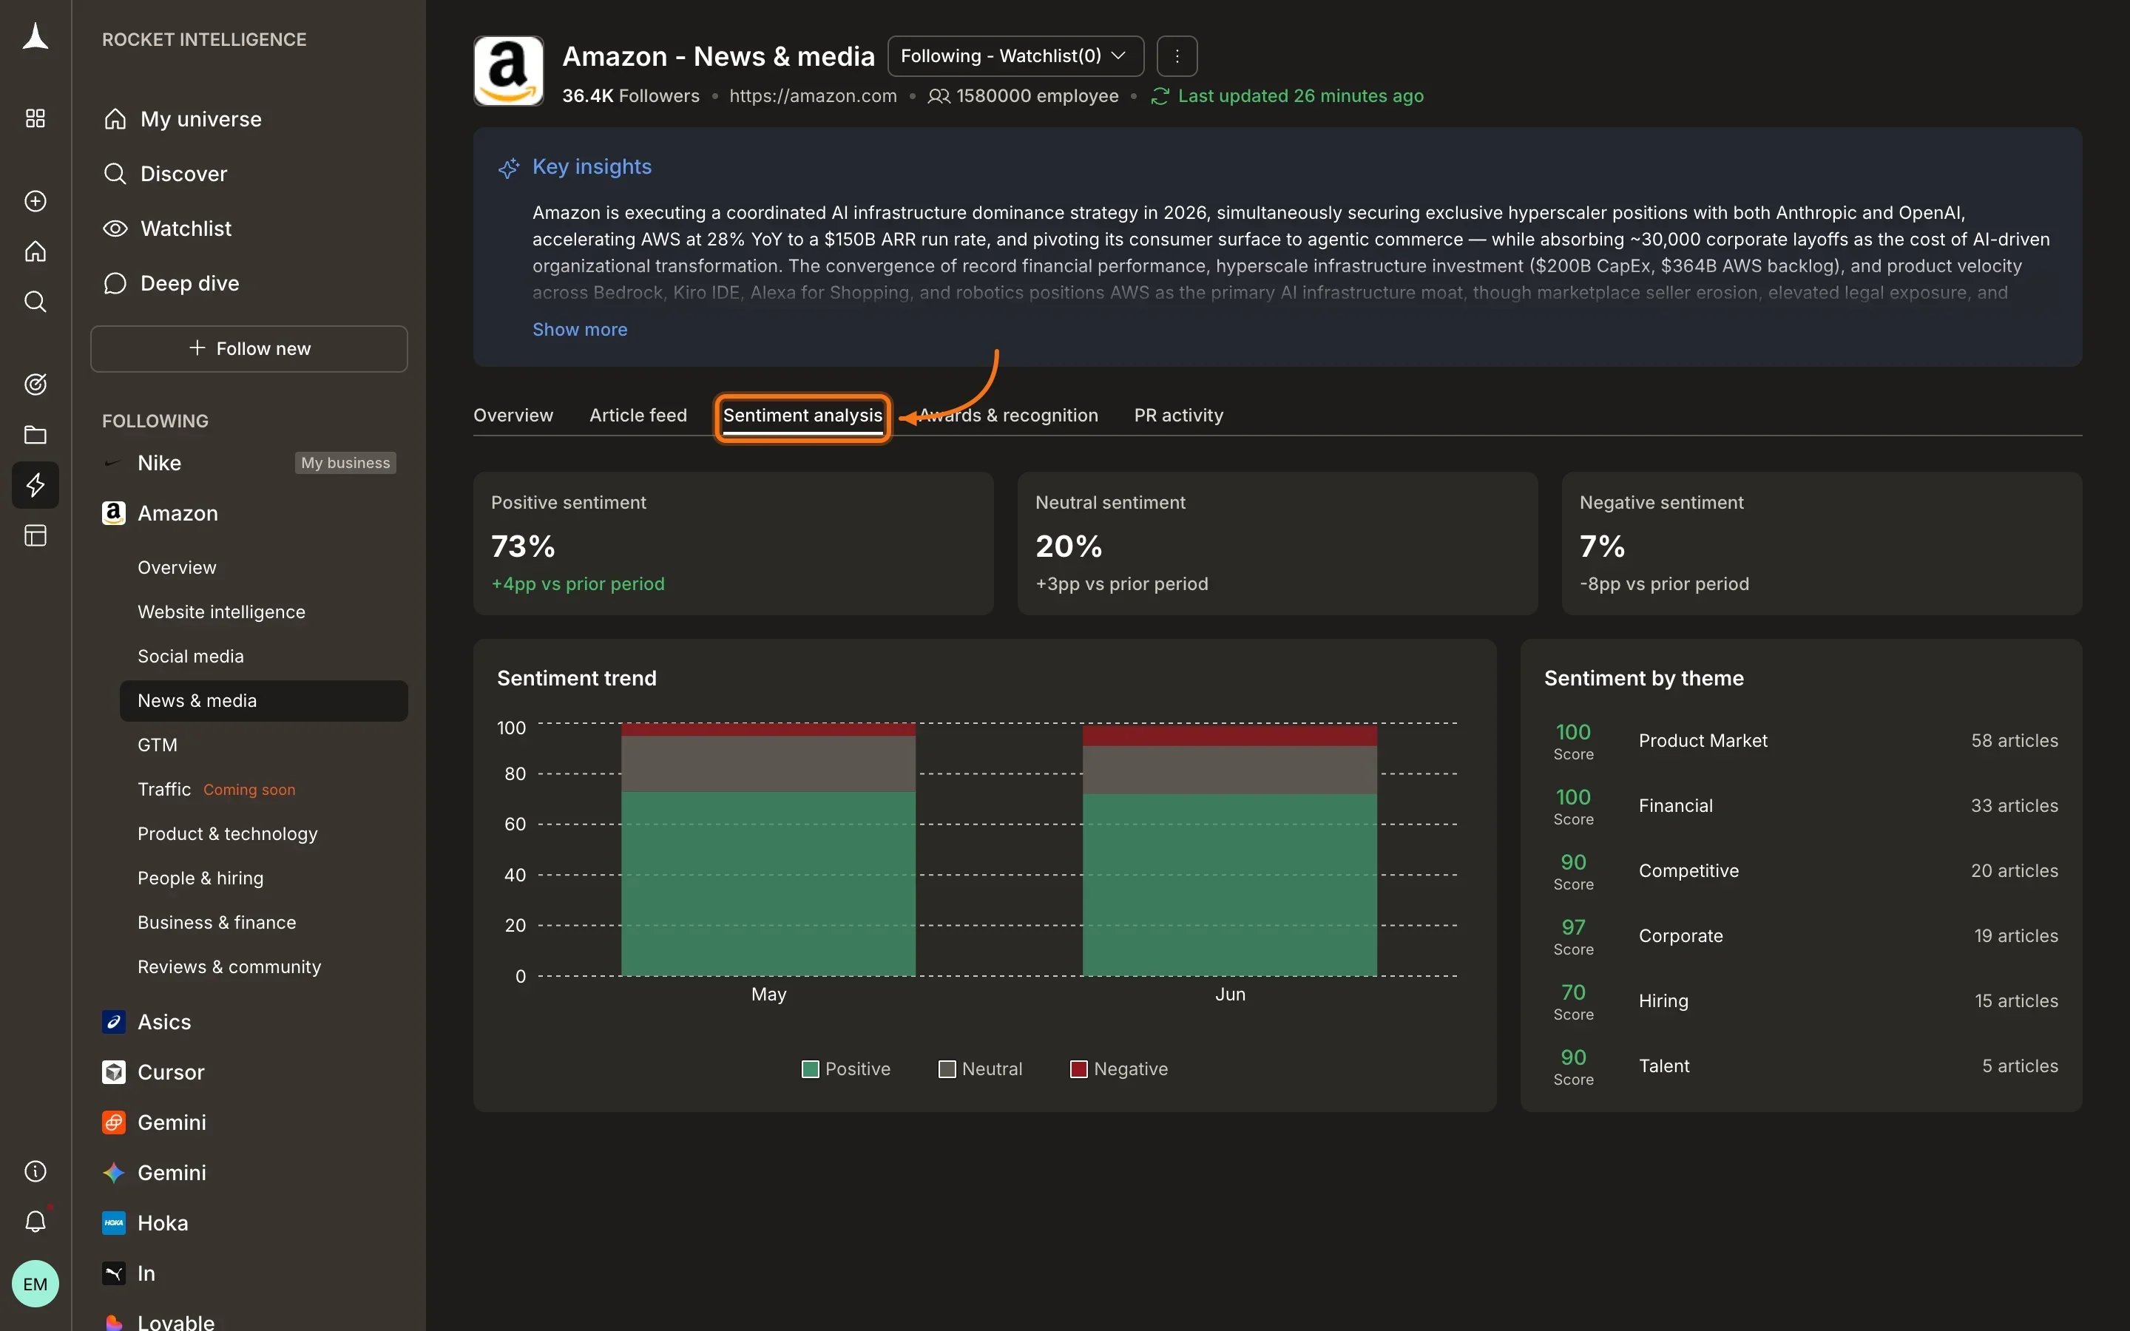
Task: Toggle the Positive legend item
Action: [847, 1068]
